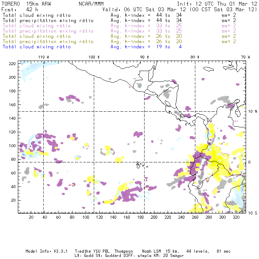Select the "Goddard" shortwave scheme text

pyautogui.click(x=113, y=256)
